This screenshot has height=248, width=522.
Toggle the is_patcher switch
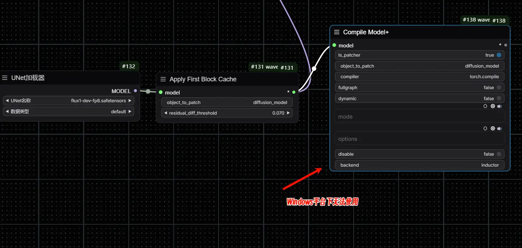click(499, 55)
